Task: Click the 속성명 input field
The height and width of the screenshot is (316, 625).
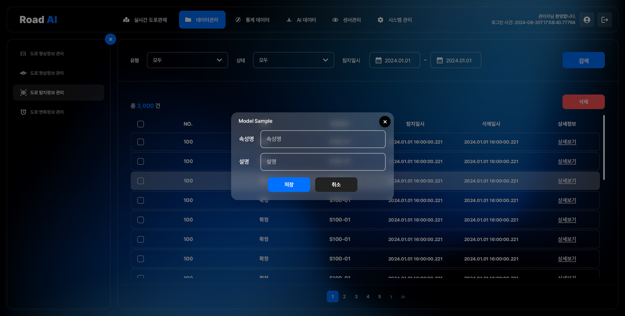Action: point(323,139)
